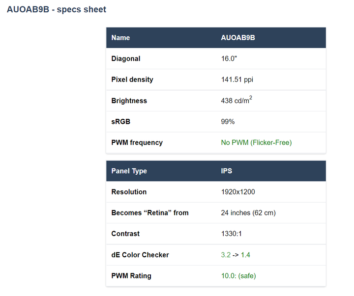
Task: Select the Pixel density label
Action: (132, 80)
